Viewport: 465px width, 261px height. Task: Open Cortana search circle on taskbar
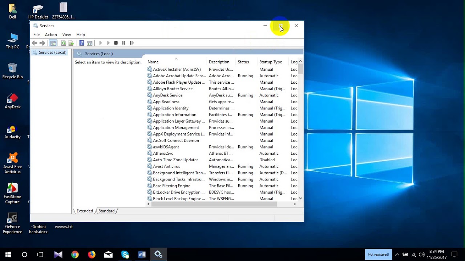tap(24, 254)
